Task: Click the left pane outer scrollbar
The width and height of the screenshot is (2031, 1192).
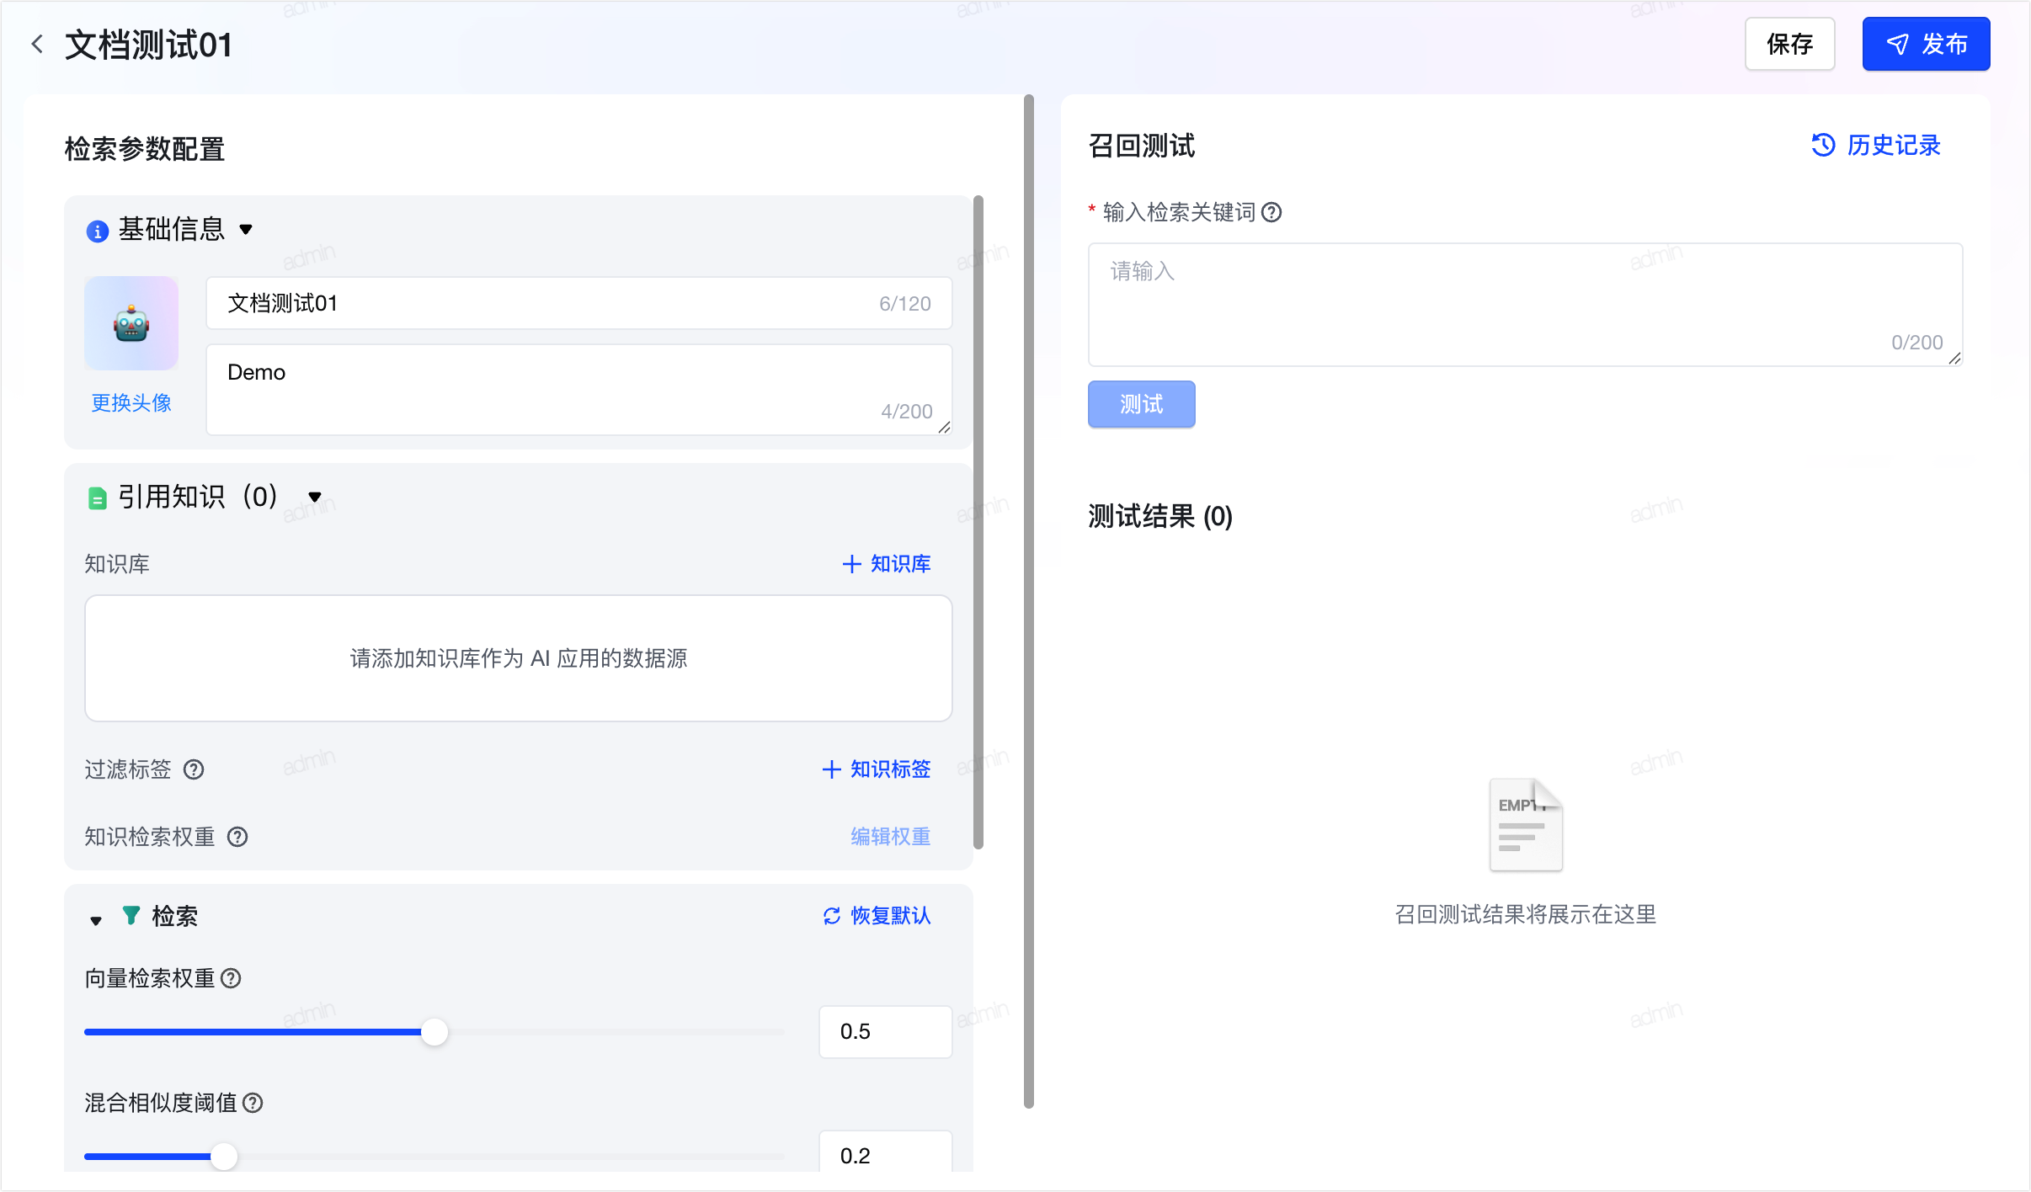Action: pos(1029,601)
